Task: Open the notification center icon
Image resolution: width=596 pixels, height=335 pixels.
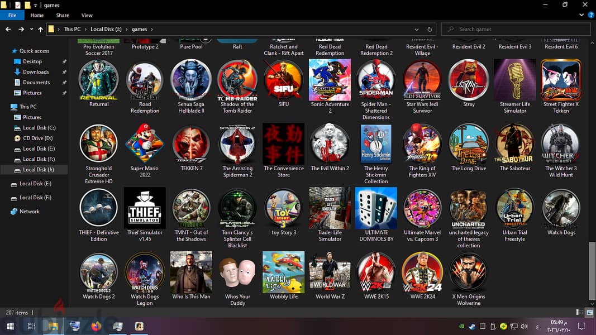Action: [581, 326]
